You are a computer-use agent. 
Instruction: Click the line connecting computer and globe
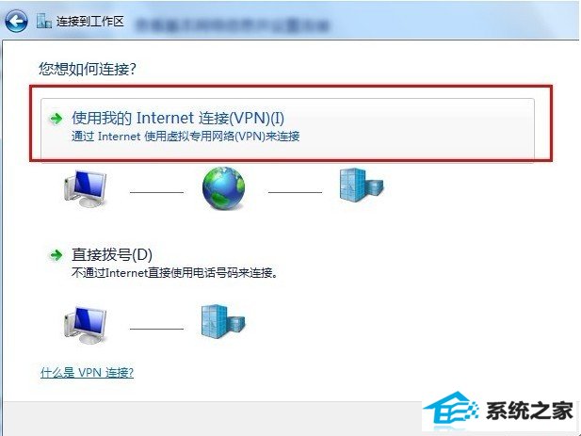(x=156, y=192)
